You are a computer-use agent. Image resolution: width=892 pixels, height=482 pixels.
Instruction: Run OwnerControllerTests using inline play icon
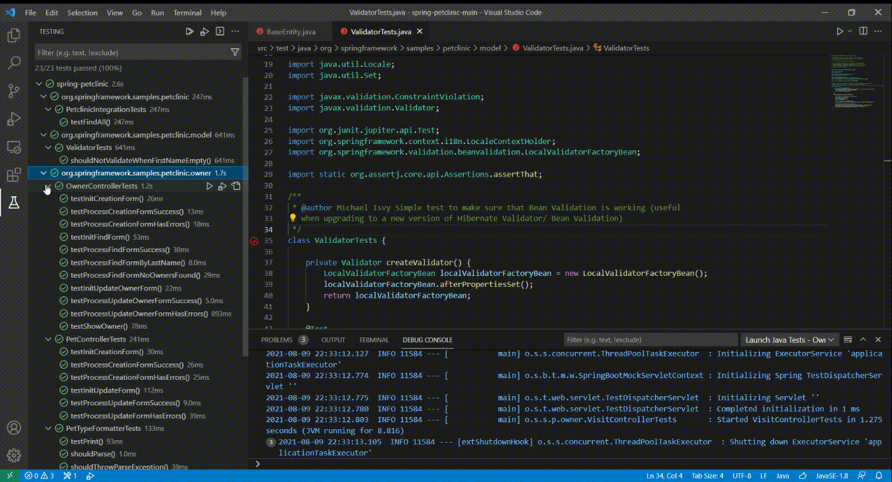click(x=209, y=186)
